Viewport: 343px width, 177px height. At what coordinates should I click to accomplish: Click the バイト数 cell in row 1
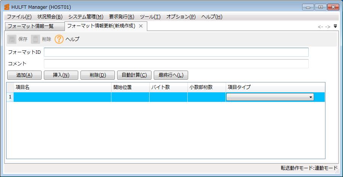click(168, 97)
